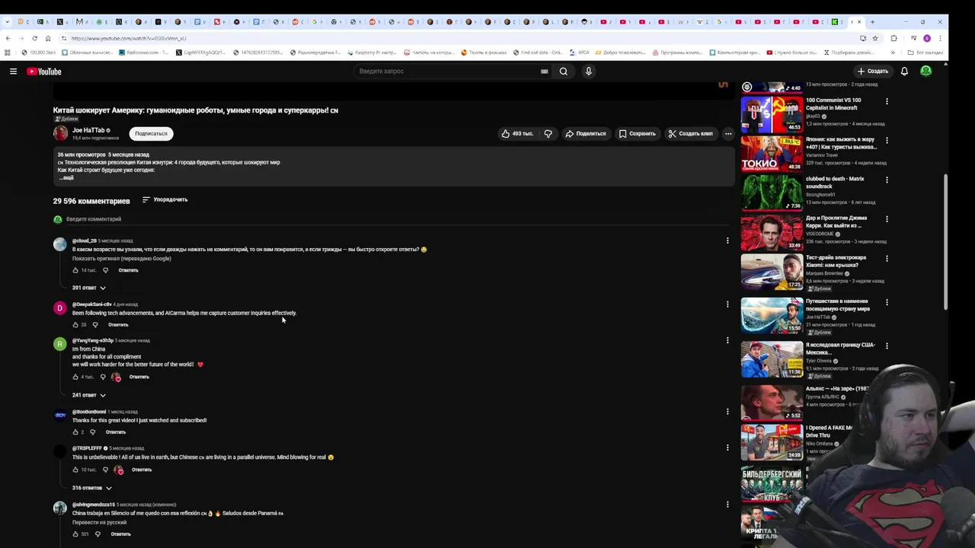Open options menu for @cloud_2B comment
Image resolution: width=975 pixels, height=548 pixels.
[727, 241]
